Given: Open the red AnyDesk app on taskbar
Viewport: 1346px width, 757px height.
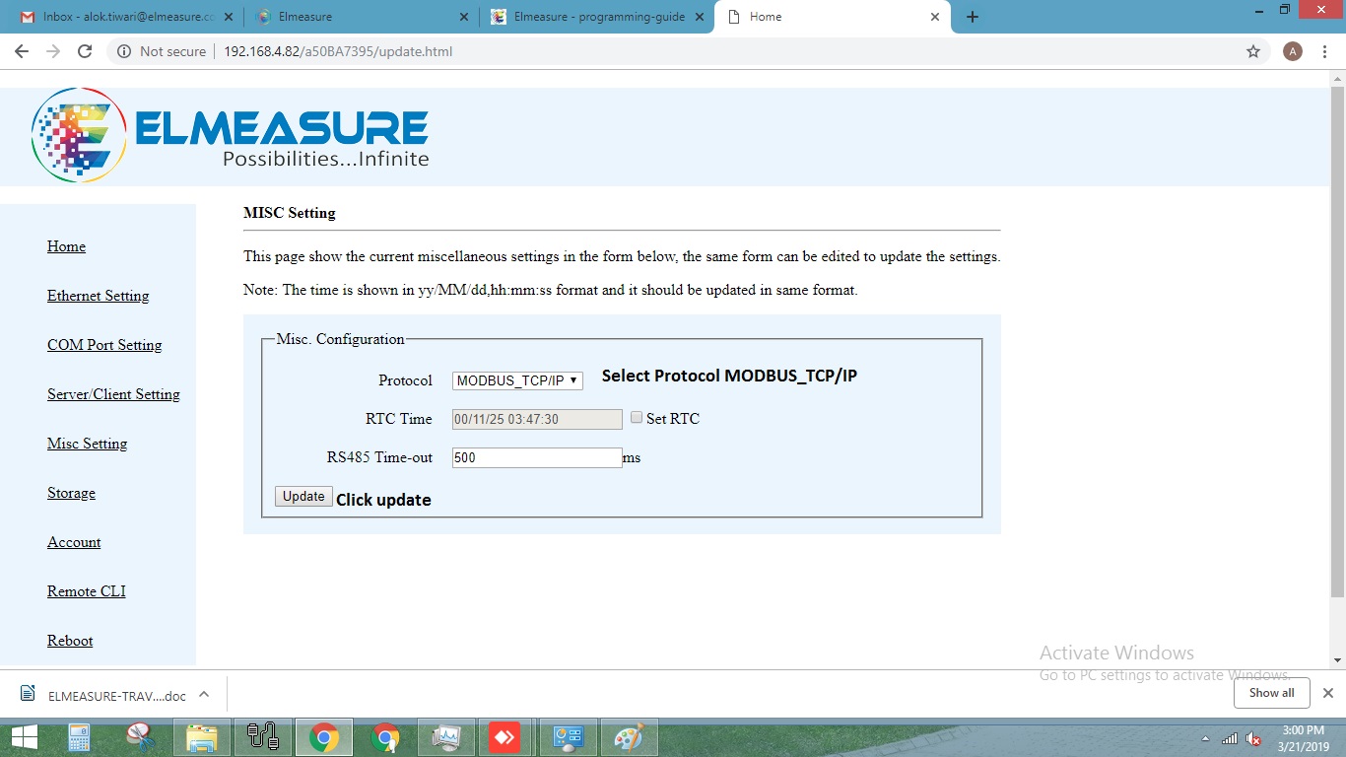Looking at the screenshot, I should coord(505,737).
